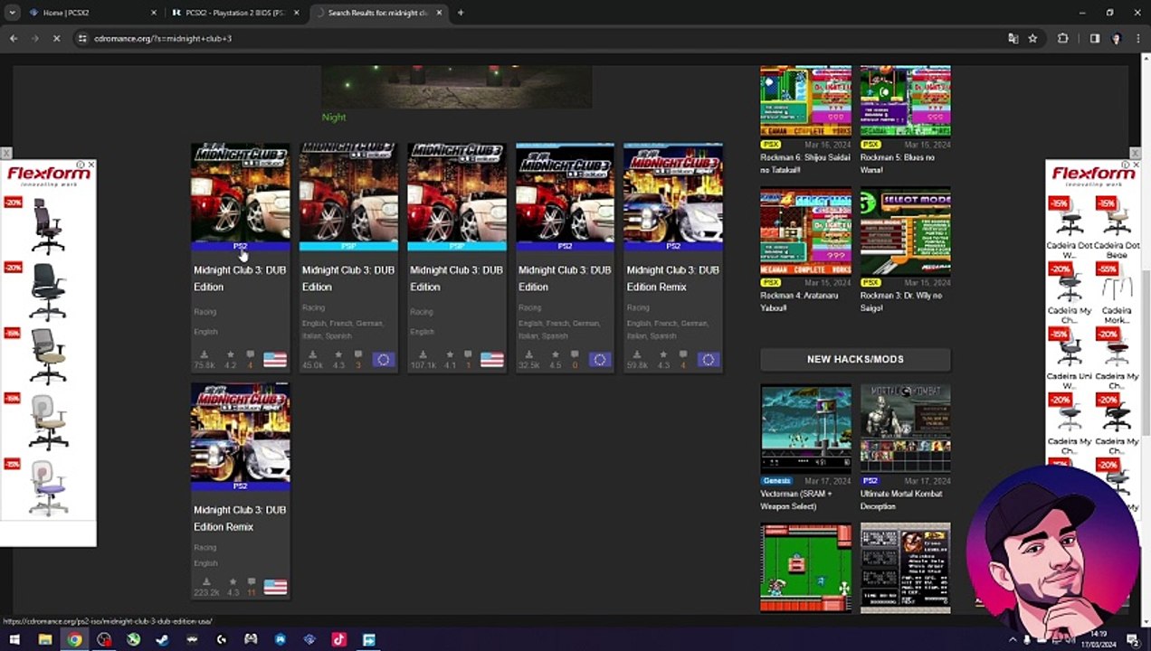1151x651 pixels.
Task: Go back to the previous page
Action: click(x=14, y=39)
